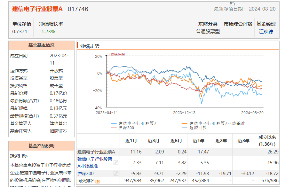Click the 基金基本情况 panel header
The height and width of the screenshot is (187, 285).
[41, 45]
